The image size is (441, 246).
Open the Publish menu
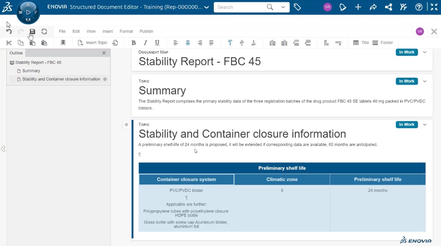(146, 32)
